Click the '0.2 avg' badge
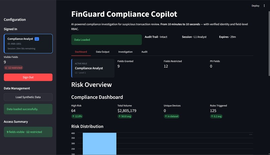Image resolution: width=270 pixels, height=155 pixels. tap(216, 116)
